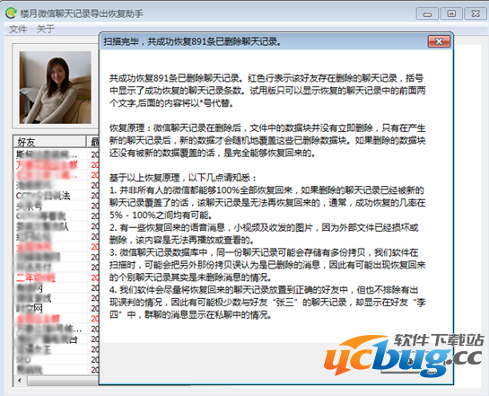Click the dialog title 扫描完毕，共成功恢复891条
This screenshot has height=396, width=489.
point(192,41)
